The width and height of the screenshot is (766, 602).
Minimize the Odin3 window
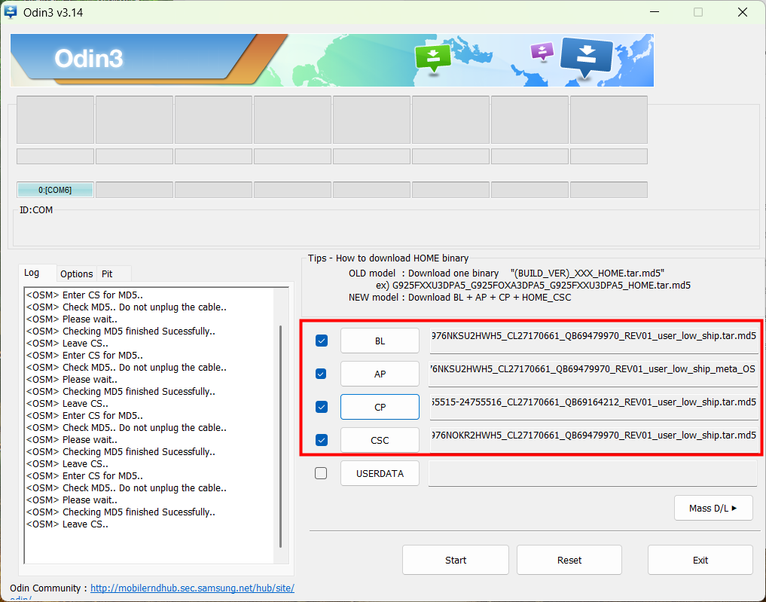(x=655, y=12)
